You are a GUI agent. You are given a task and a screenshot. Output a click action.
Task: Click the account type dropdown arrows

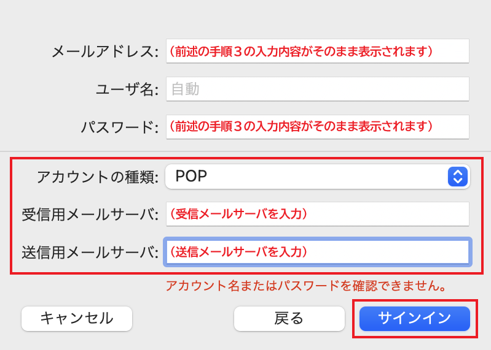click(457, 177)
